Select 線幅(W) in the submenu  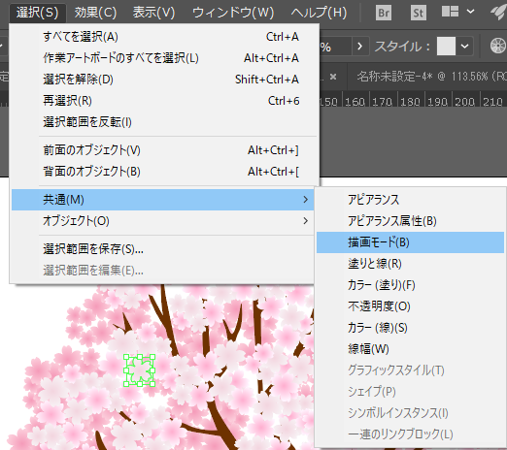[410, 349]
